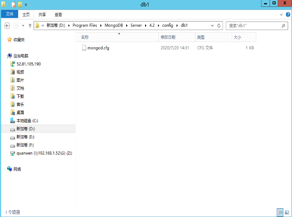
Task: Select config in the breadcrumb
Action: pyautogui.click(x=168, y=25)
